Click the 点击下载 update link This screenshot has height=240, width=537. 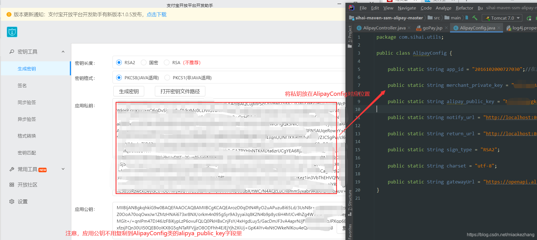coord(157,14)
